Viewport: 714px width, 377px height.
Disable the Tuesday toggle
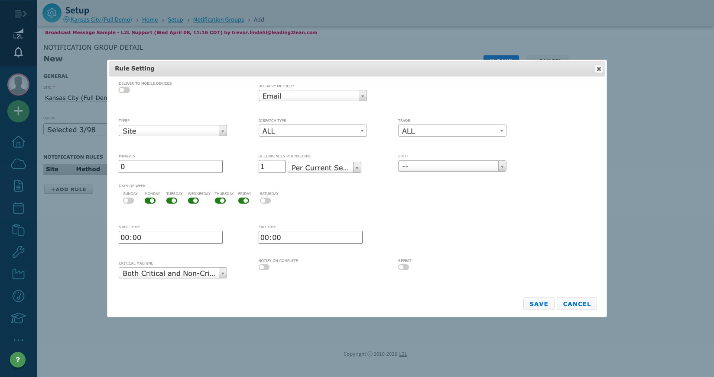(x=172, y=201)
